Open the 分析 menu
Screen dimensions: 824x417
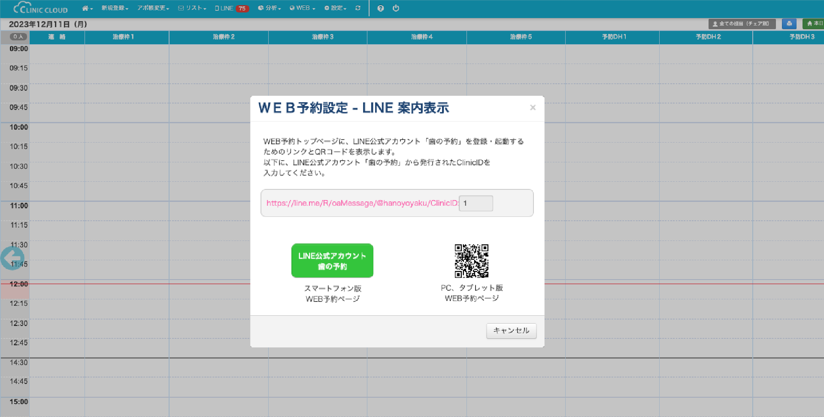(x=270, y=8)
